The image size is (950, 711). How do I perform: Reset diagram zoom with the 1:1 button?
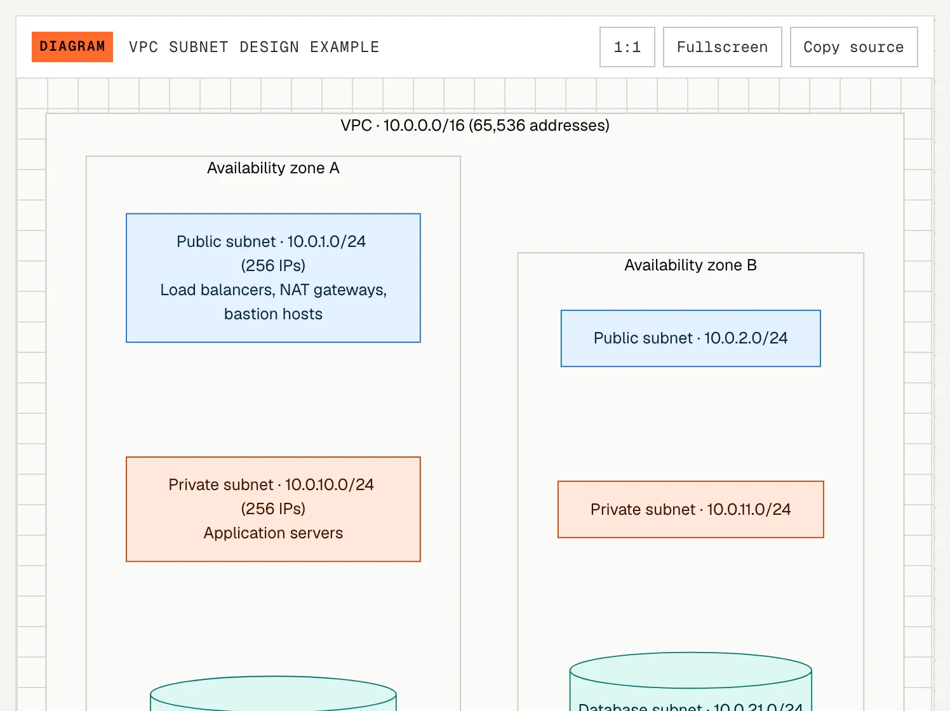coord(627,47)
